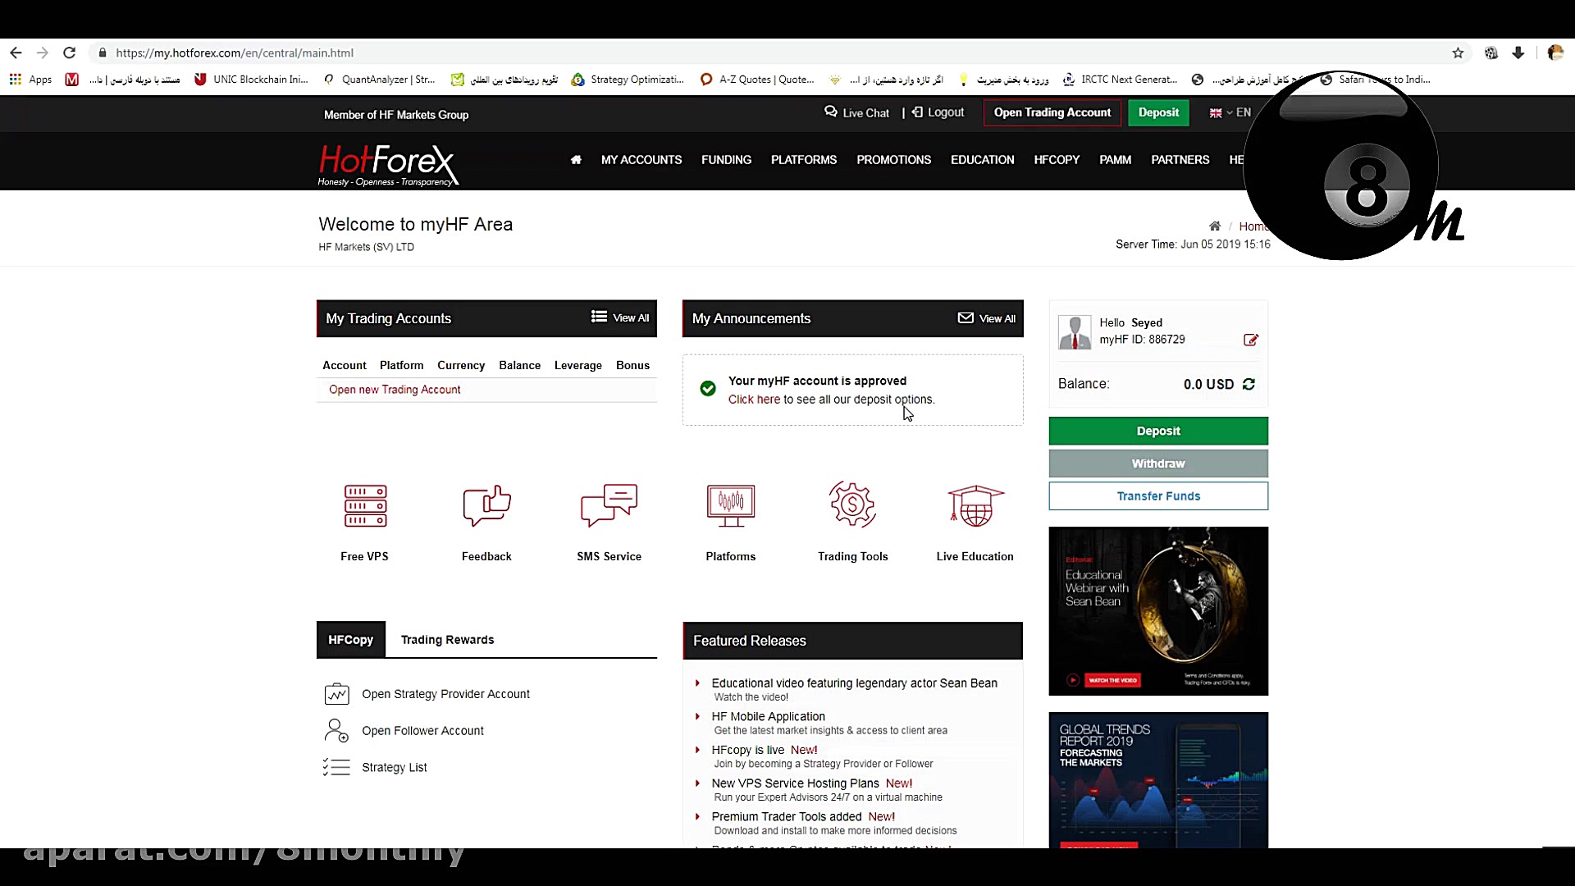
Task: Open the Sean Bean webinar banner
Action: [x=1158, y=611]
